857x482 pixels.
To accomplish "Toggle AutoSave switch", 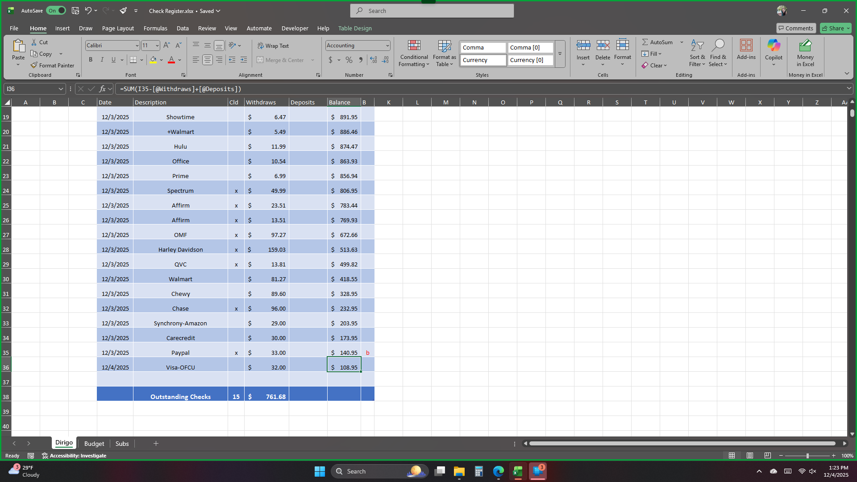I will (x=56, y=11).
